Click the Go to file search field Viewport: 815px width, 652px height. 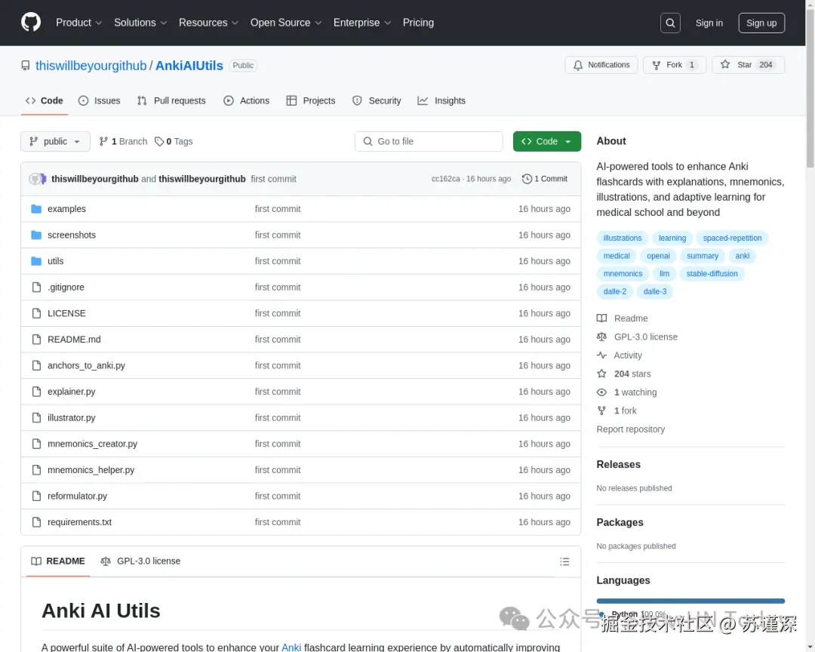429,141
